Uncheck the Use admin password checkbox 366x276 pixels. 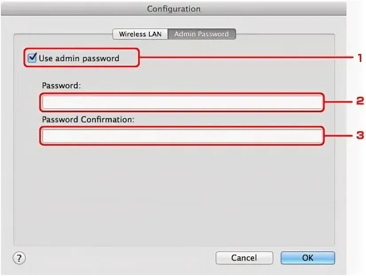(x=32, y=58)
